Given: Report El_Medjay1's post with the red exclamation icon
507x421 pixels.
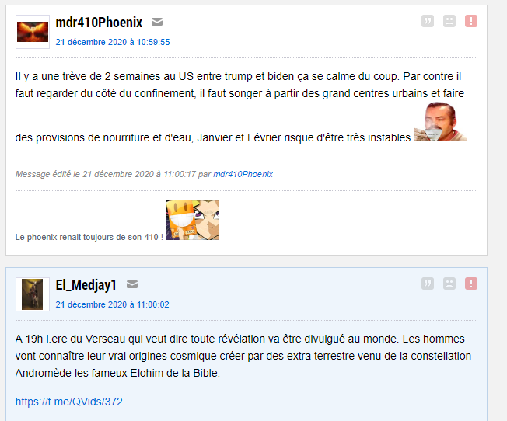Looking at the screenshot, I should pyautogui.click(x=471, y=284).
